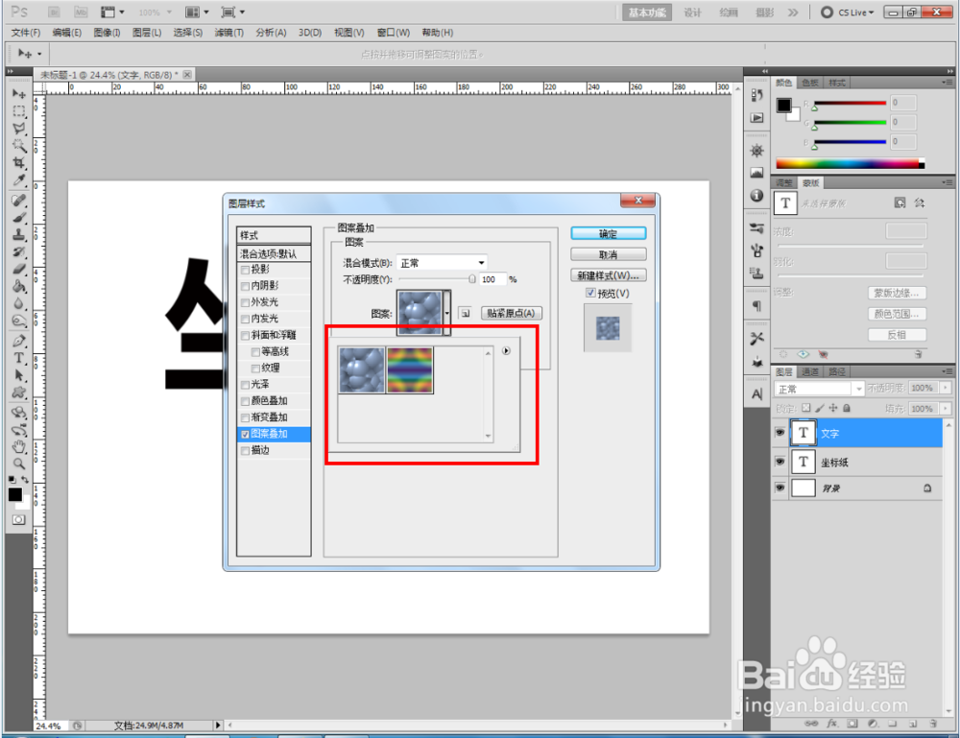Image resolution: width=960 pixels, height=738 pixels.
Task: Activate the Zoom tool
Action: [18, 464]
